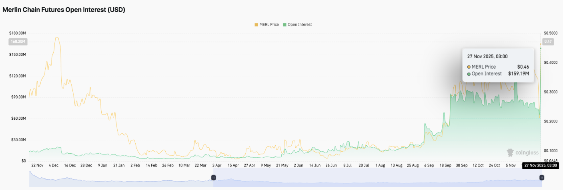Toggle the MERL Price series label in legend
Image resolution: width=563 pixels, height=190 pixels.
point(269,25)
